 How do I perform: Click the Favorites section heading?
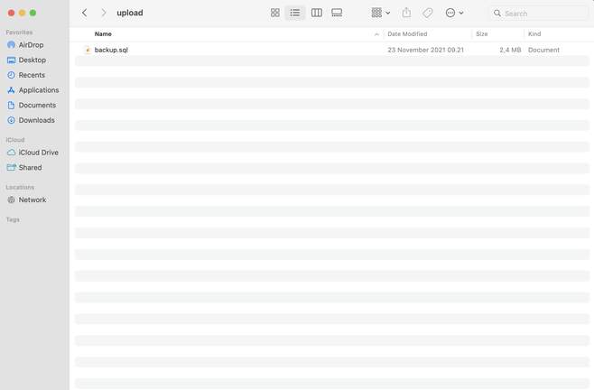19,32
